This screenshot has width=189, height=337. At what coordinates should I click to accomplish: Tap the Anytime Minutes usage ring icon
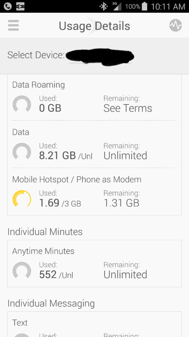pos(22,271)
